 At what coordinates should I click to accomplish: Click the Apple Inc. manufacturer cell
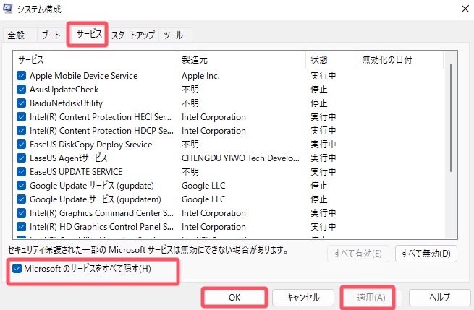tap(200, 76)
